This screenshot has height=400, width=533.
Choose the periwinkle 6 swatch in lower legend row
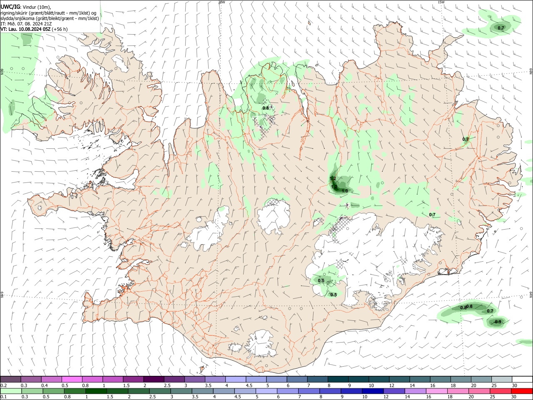(x=287, y=391)
